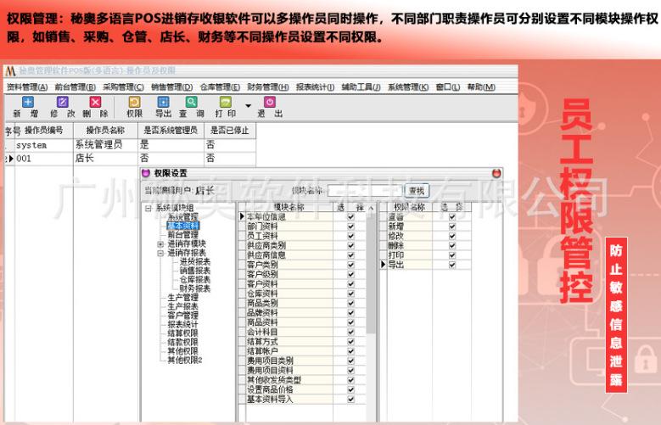Image resolution: width=661 pixels, height=425 pixels.
Task: Click the 导出 (Export) toolbar icon
Action: 163,103
